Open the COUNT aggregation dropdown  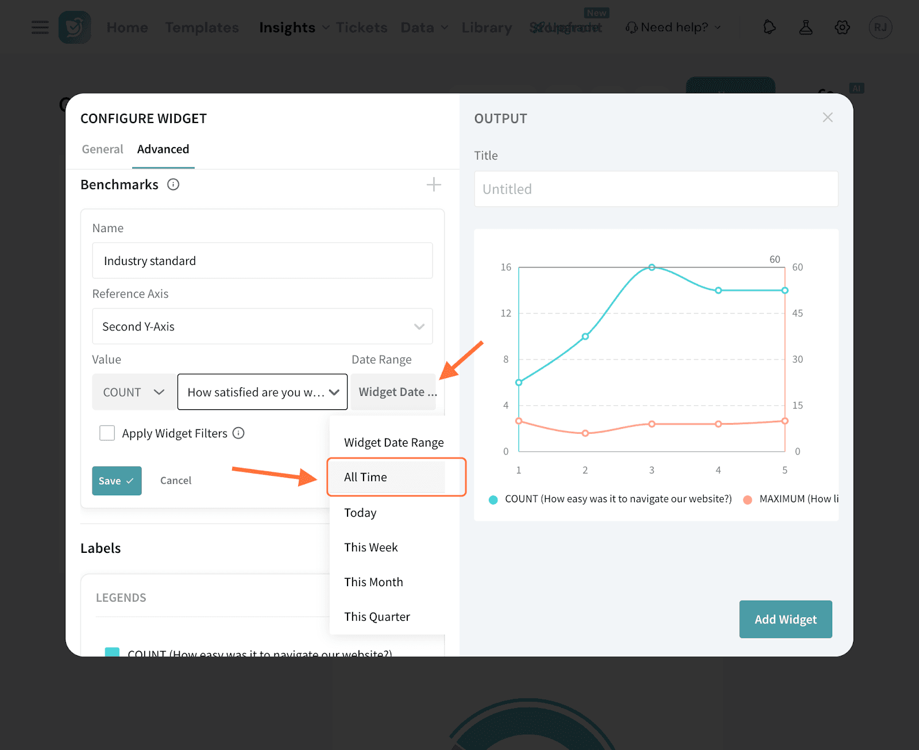point(134,392)
